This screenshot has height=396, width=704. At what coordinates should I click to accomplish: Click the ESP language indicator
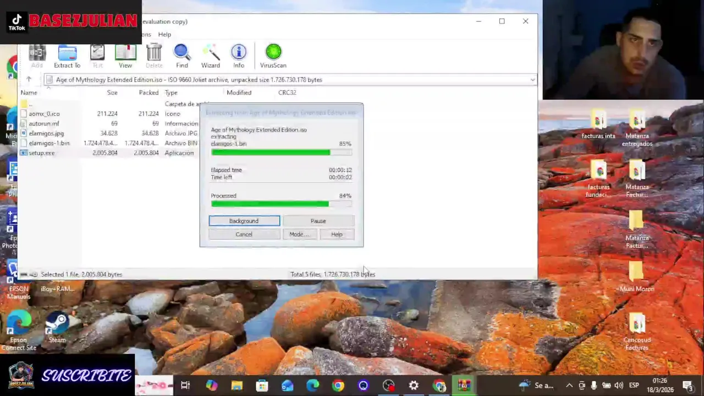[634, 386]
